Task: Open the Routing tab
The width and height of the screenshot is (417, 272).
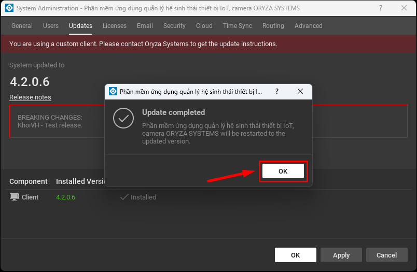Action: coord(273,26)
